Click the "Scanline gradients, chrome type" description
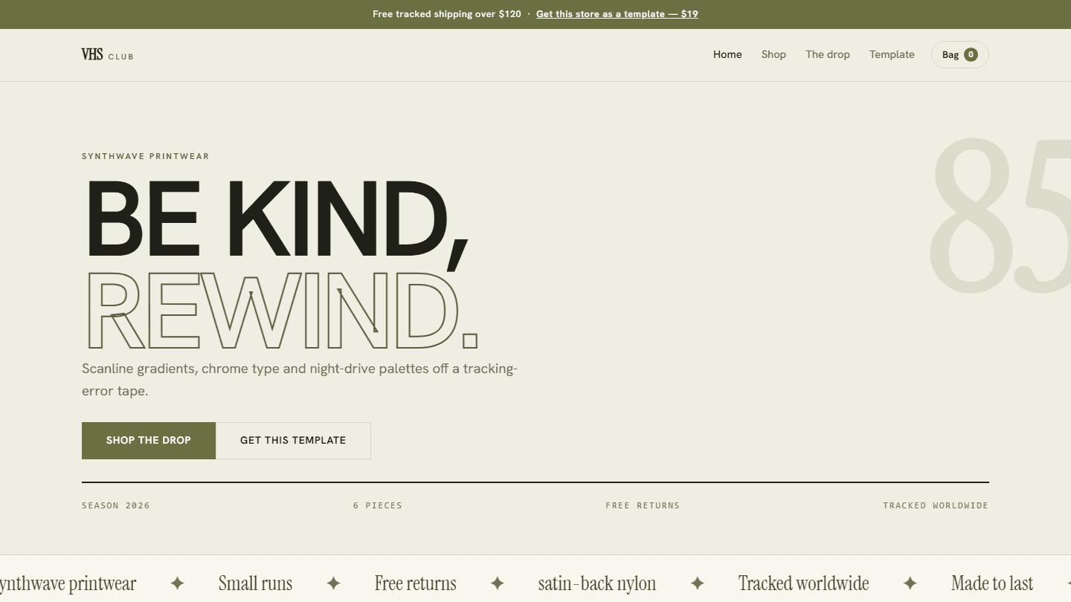Image resolution: width=1071 pixels, height=602 pixels. (300, 380)
